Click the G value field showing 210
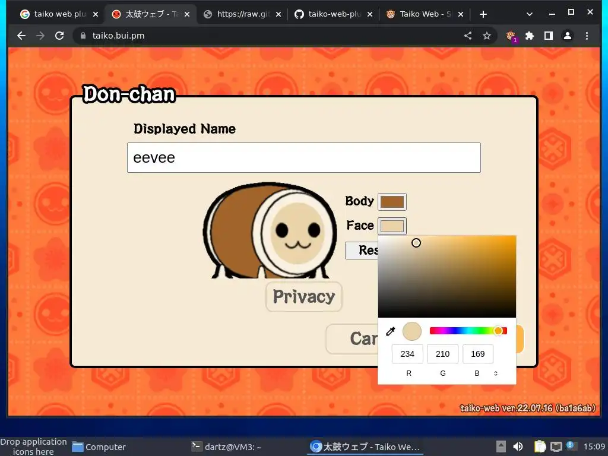 point(442,354)
